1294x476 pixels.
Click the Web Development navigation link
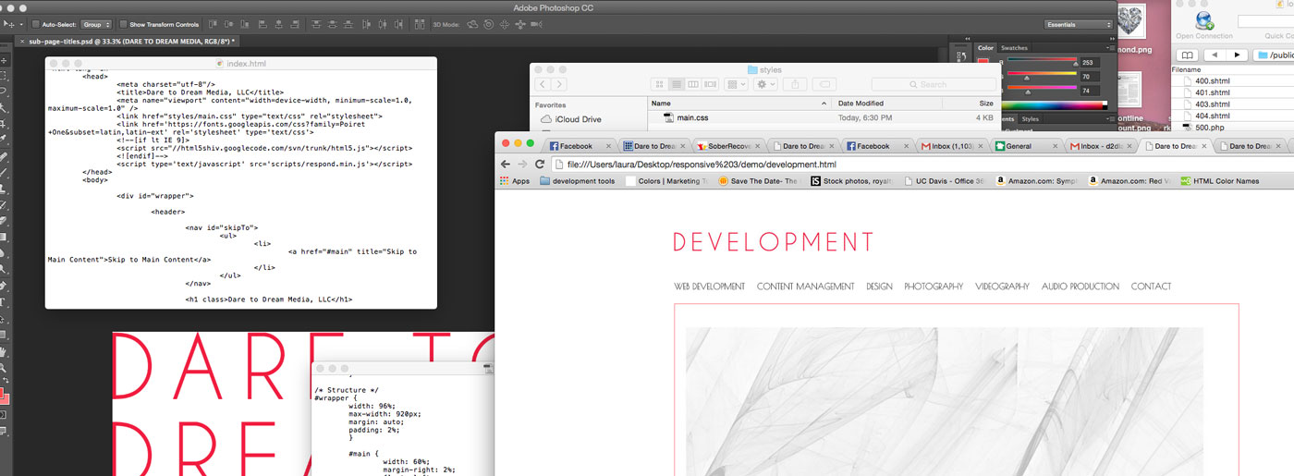709,287
